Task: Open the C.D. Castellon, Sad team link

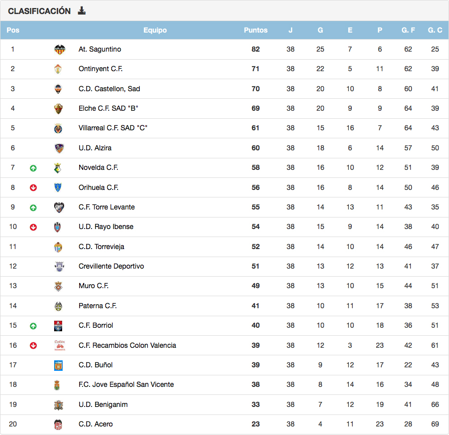Action: pos(109,89)
